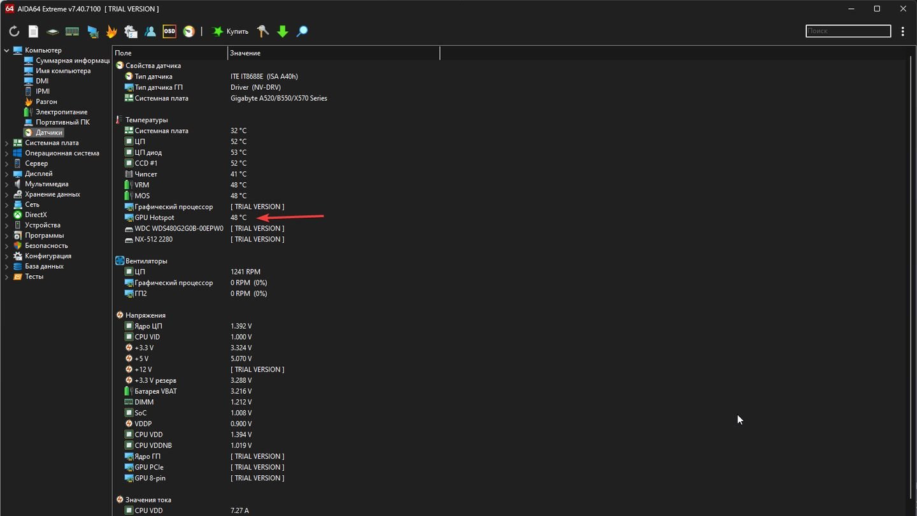Select Разгон with the flame icon
This screenshot has height=516, width=917.
[41, 101]
